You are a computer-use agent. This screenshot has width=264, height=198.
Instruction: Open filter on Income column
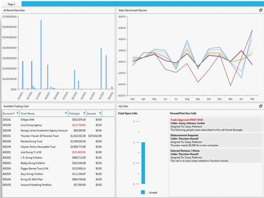[x=100, y=113]
